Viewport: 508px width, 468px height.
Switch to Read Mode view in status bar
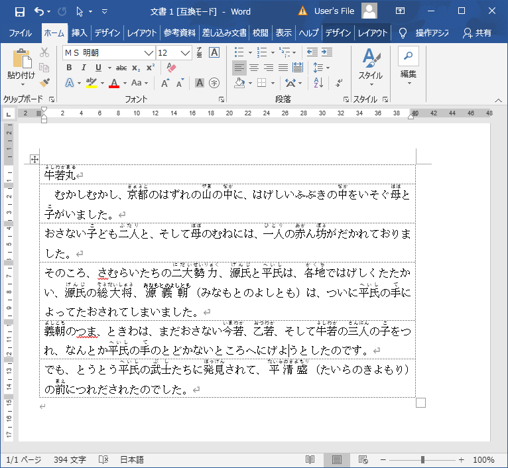(x=310, y=459)
